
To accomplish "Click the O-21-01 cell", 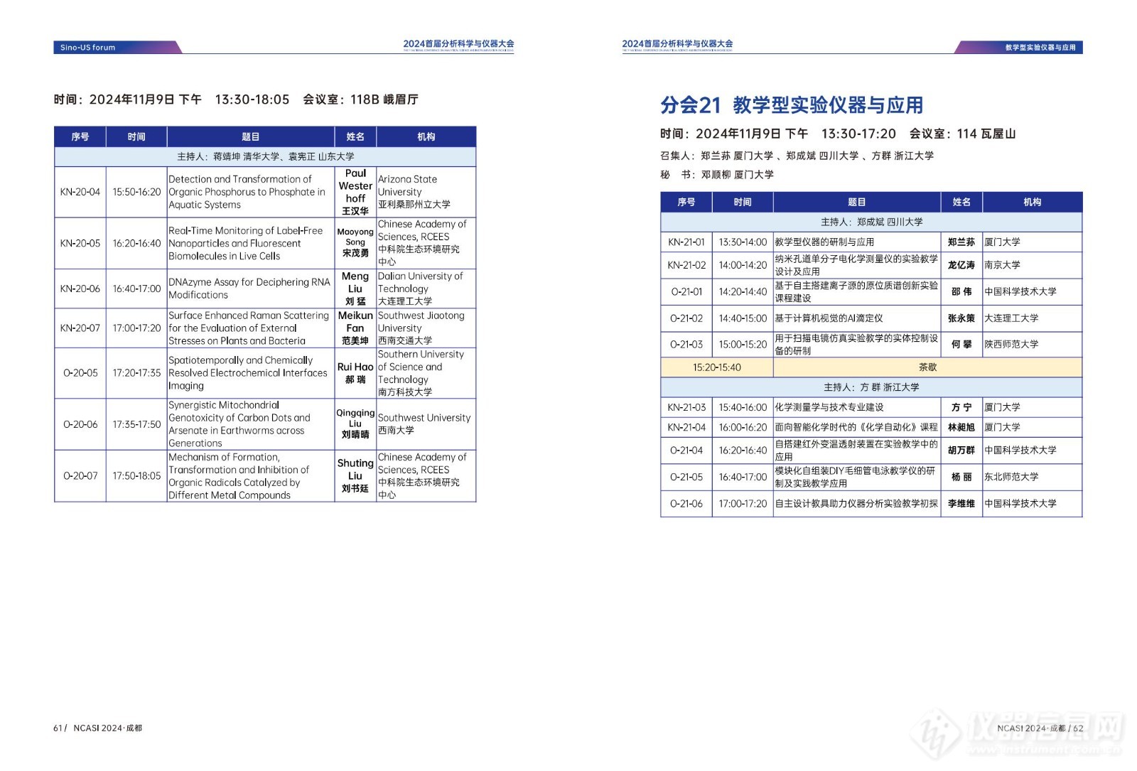I will 686,291.
